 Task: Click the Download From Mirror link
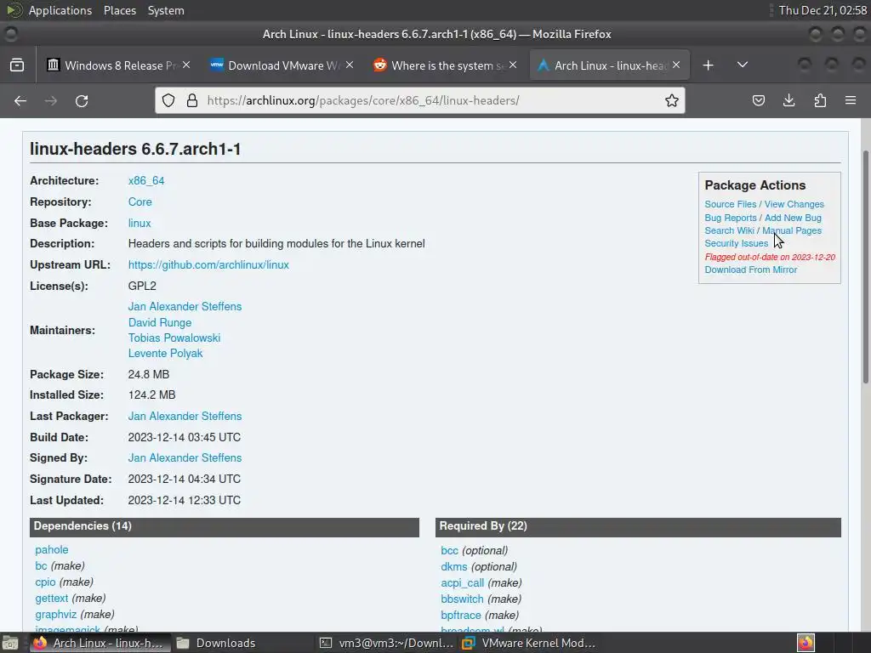[751, 270]
